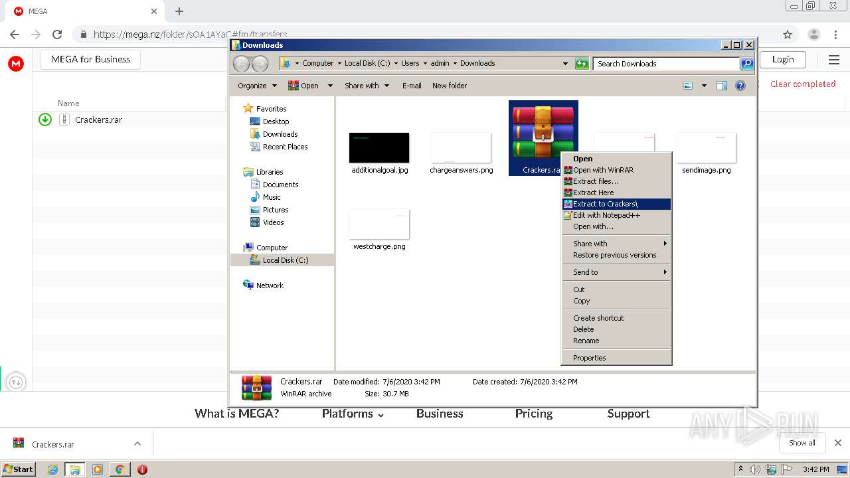The width and height of the screenshot is (850, 478).
Task: Choose Delete in context menu
Action: point(616,329)
